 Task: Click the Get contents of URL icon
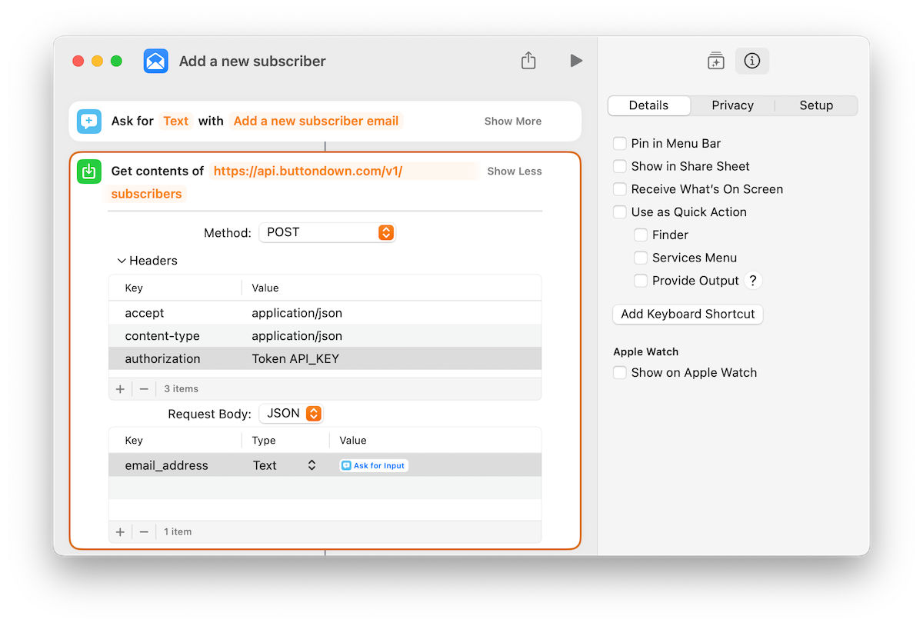89,171
